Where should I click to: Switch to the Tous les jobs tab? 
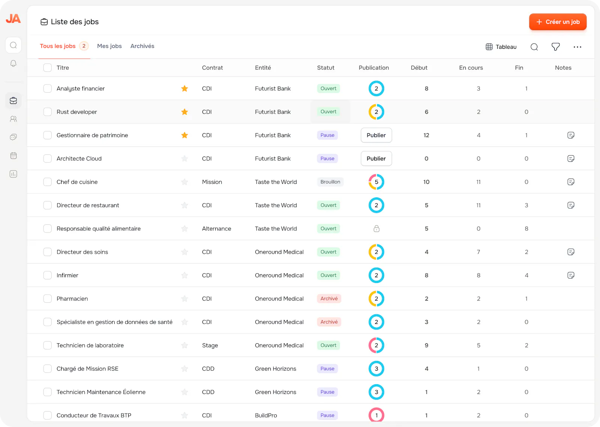point(58,46)
